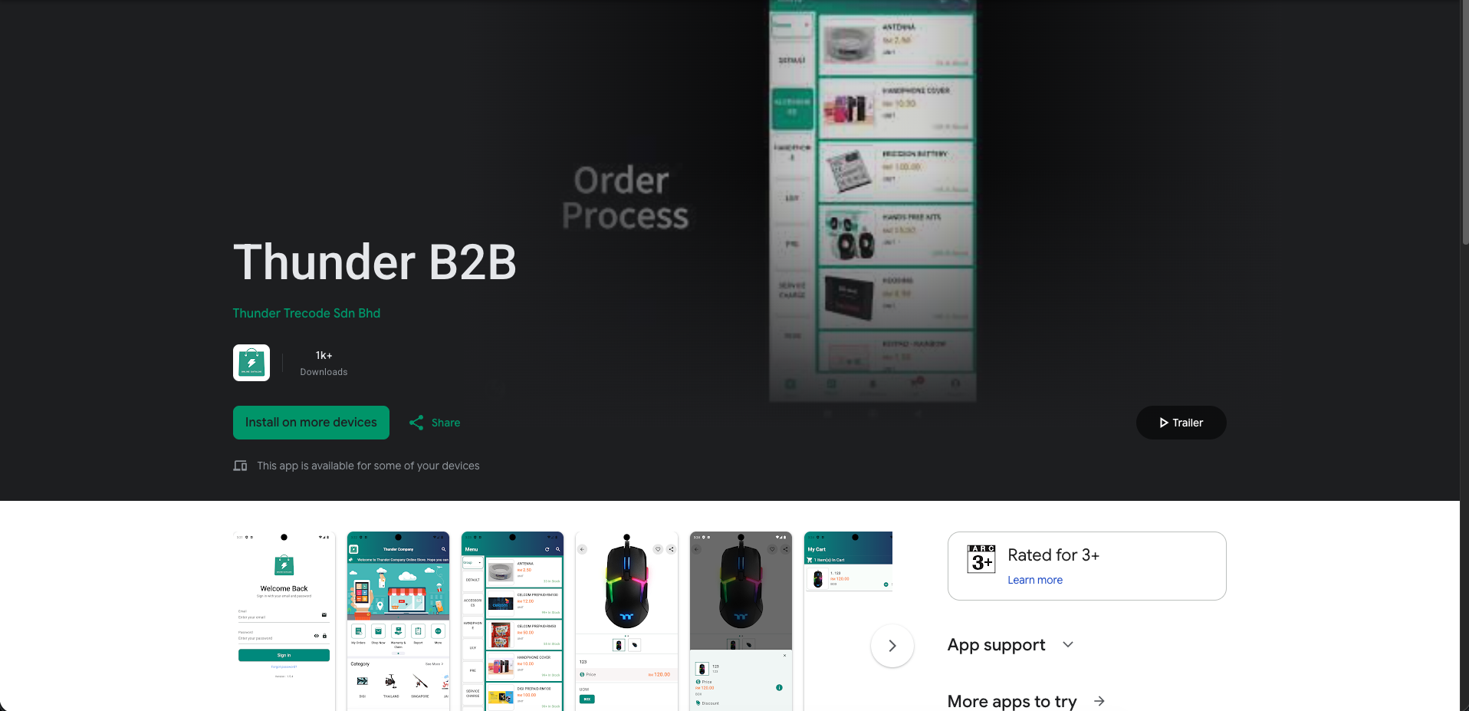The height and width of the screenshot is (711, 1469).
Task: Open the Menu product list screenshot
Action: pyautogui.click(x=512, y=621)
